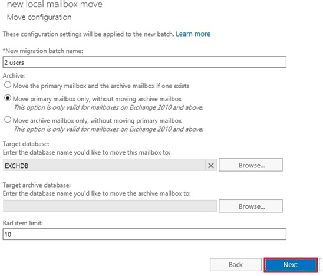323x276 pixels.
Task: Click the partially visible button right of Next
Action: tap(321, 265)
